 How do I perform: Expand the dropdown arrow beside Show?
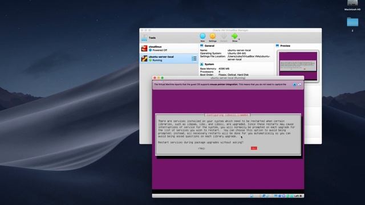[239, 39]
